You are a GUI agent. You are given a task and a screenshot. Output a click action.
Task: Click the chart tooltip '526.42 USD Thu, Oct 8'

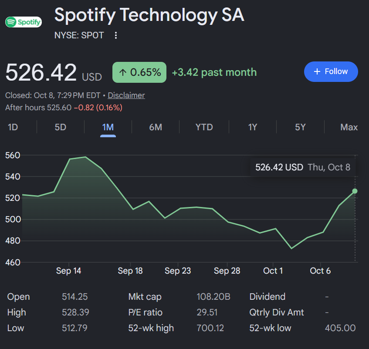click(x=303, y=167)
